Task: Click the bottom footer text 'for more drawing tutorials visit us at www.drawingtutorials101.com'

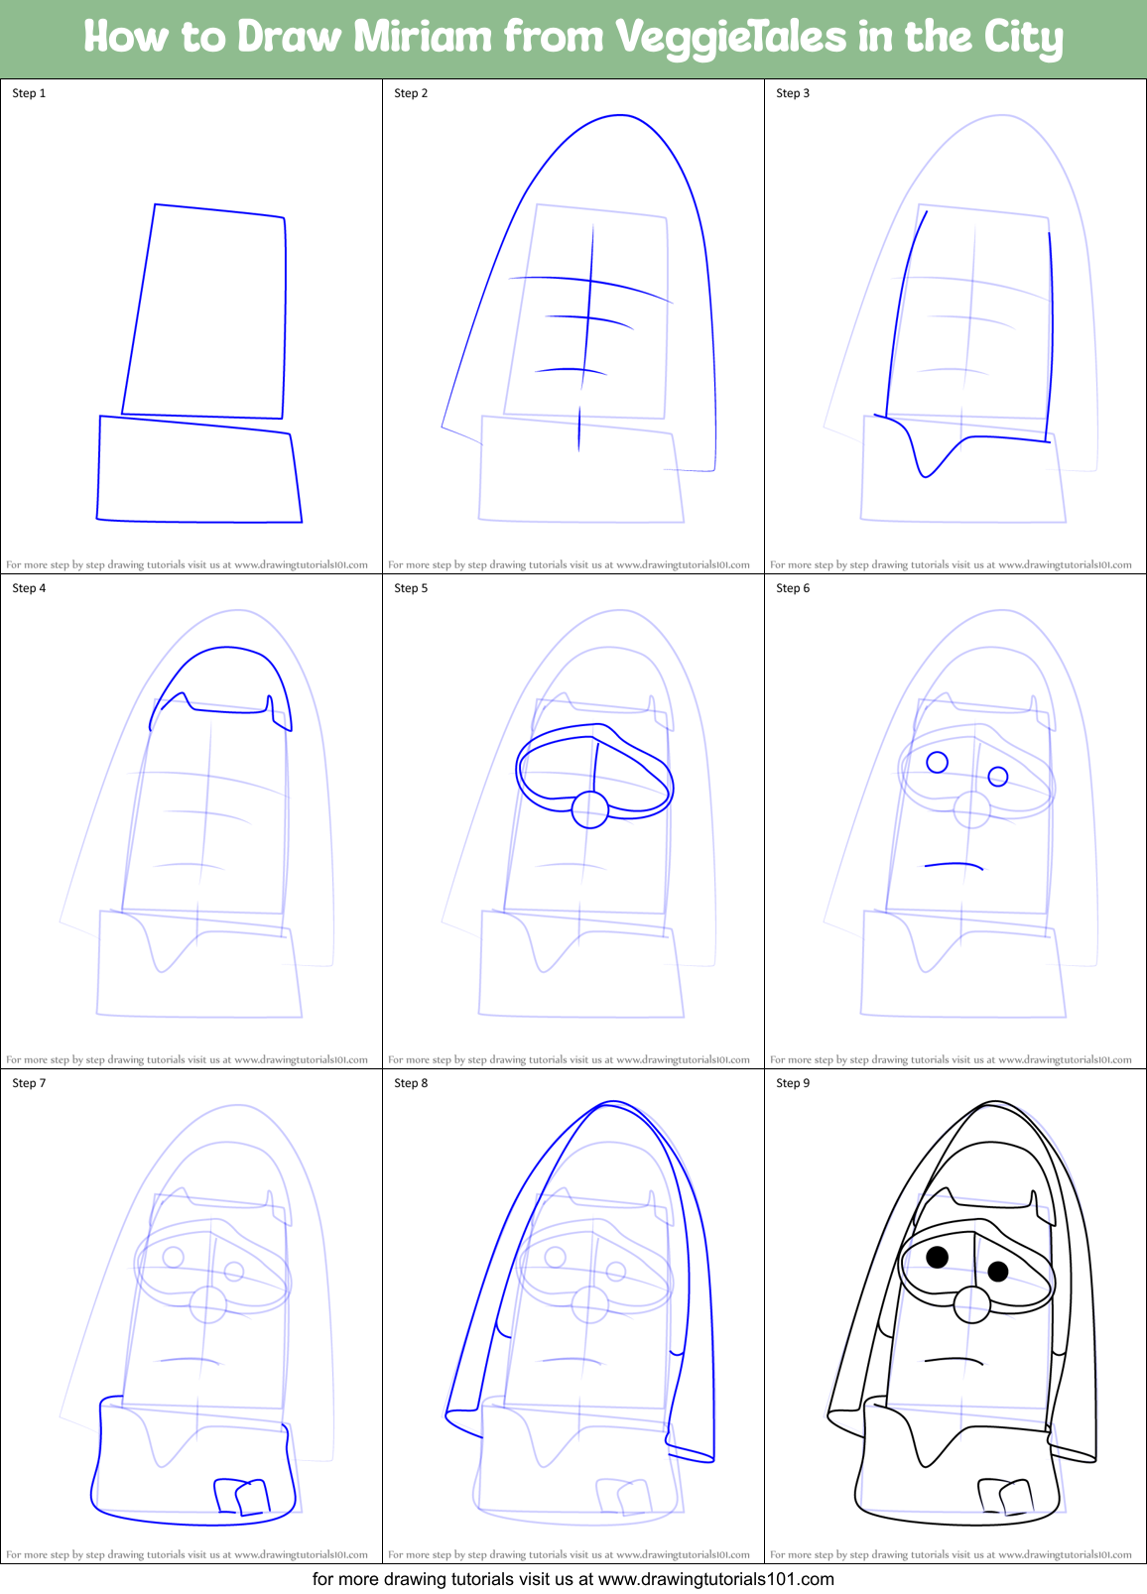Action: coord(573,1579)
